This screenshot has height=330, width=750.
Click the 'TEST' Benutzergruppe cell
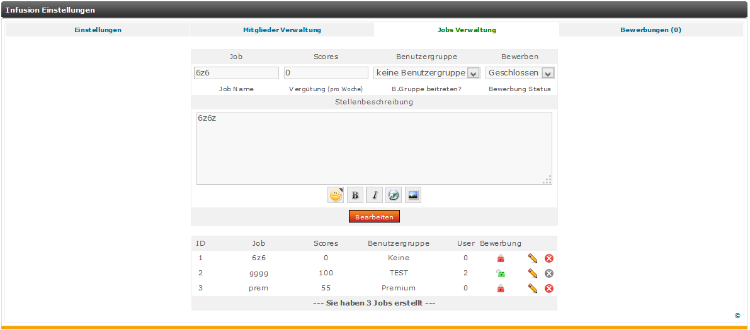(x=399, y=273)
